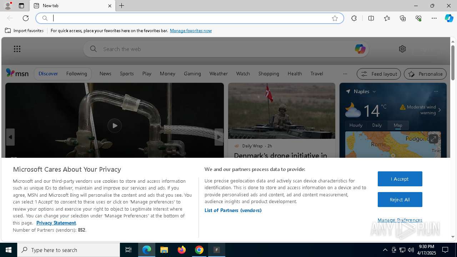Viewport: 457px width, 257px height.
Task: Open the Shopping section
Action: [269, 74]
